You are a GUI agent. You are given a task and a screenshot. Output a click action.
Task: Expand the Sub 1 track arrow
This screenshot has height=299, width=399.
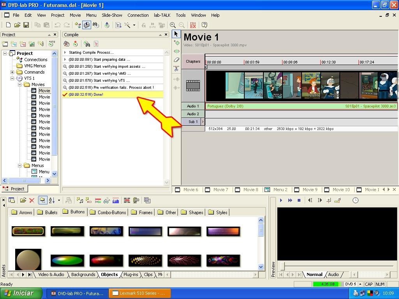click(x=203, y=122)
